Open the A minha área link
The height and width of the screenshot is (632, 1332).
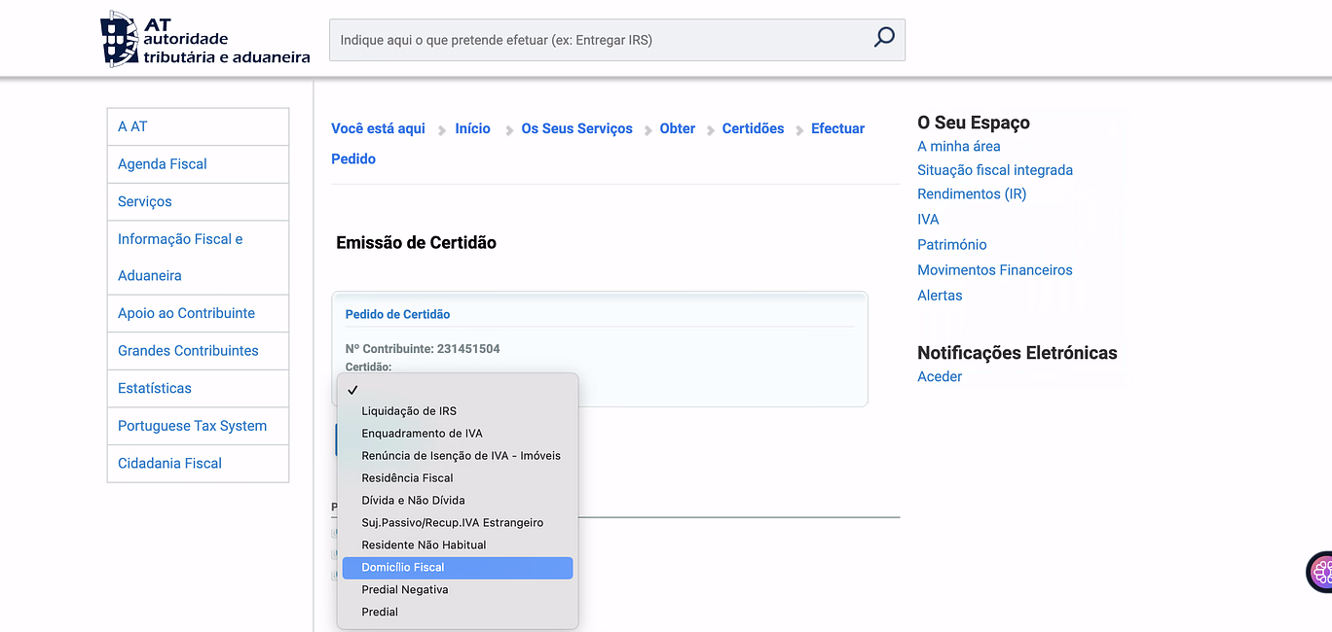(958, 147)
